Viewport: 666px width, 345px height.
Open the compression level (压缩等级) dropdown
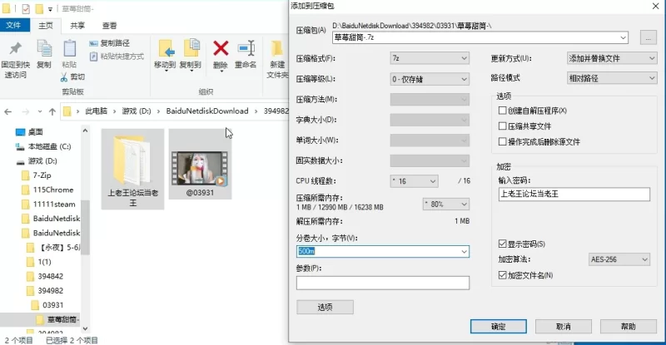click(430, 79)
